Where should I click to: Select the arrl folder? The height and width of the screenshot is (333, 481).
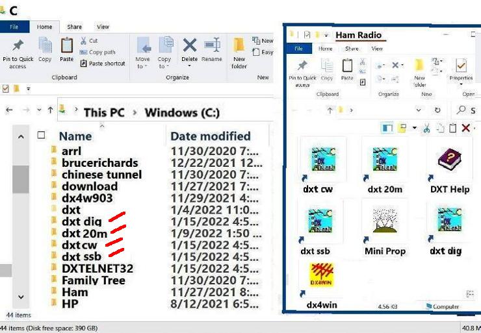71,151
